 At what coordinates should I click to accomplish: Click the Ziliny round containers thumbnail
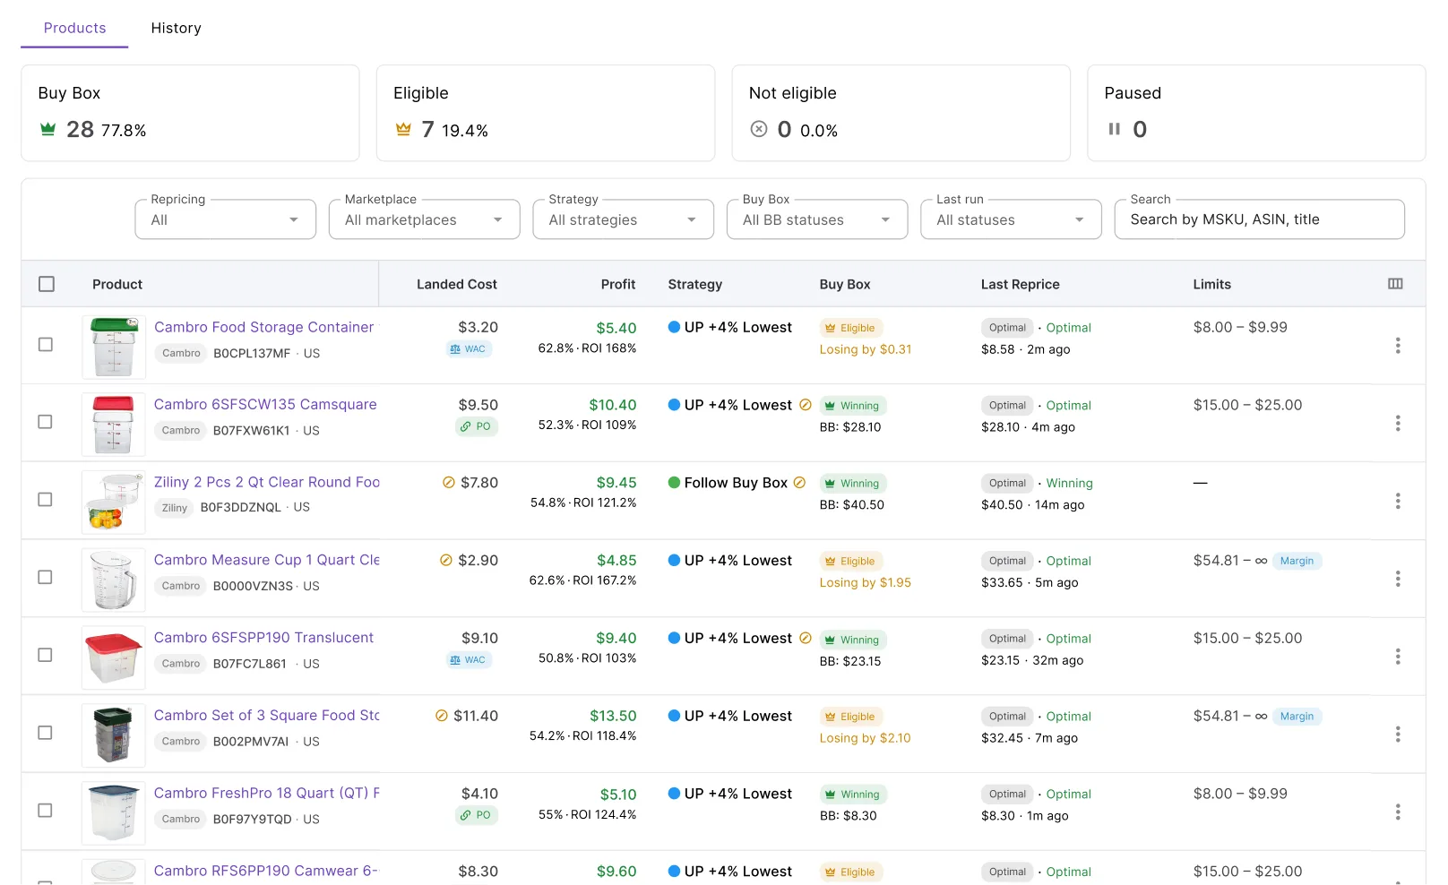click(114, 502)
